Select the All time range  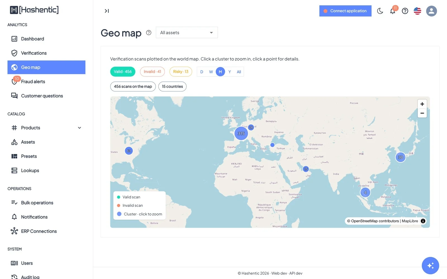click(x=239, y=72)
